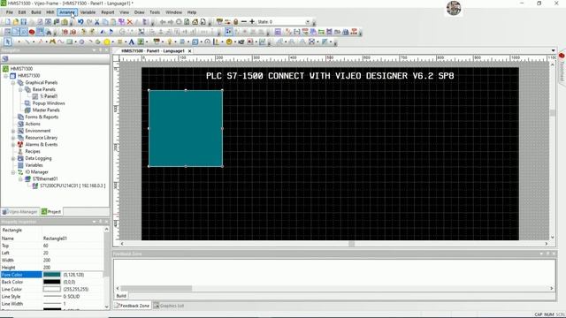Switch to the Graphics List tab
The height and width of the screenshot is (318, 566).
coord(169,306)
